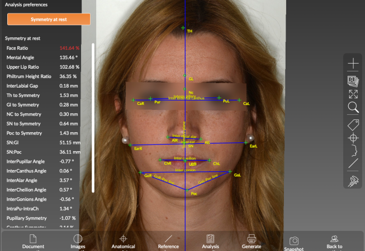Click the CaR canthus landmark
This screenshot has height=251, width=365.
[133, 100]
